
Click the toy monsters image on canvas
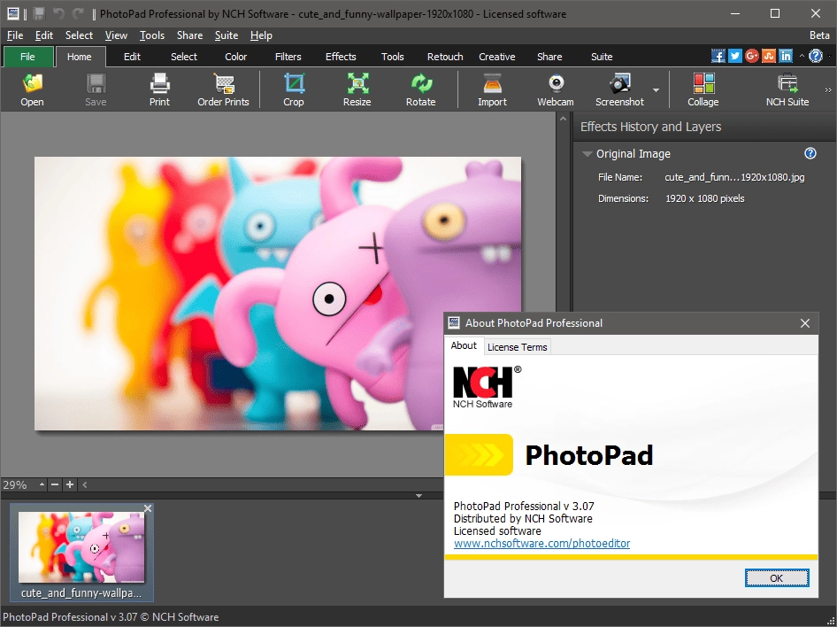(278, 293)
